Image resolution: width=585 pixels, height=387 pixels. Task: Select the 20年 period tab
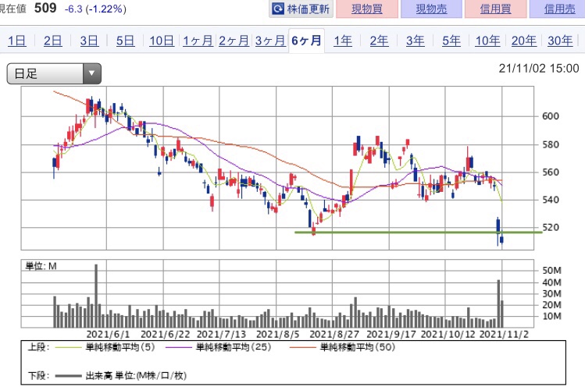coord(524,41)
